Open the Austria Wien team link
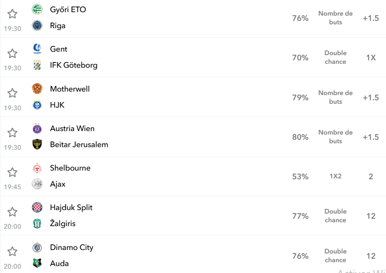The height and width of the screenshot is (273, 386). click(72, 128)
